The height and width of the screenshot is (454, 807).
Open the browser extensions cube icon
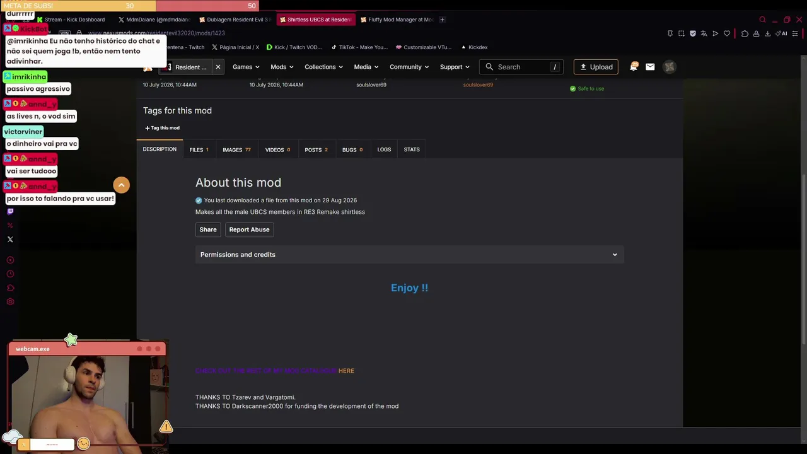pos(745,33)
